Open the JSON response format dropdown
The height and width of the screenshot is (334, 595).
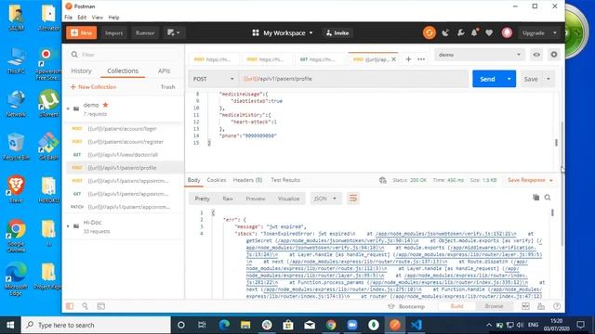[325, 199]
